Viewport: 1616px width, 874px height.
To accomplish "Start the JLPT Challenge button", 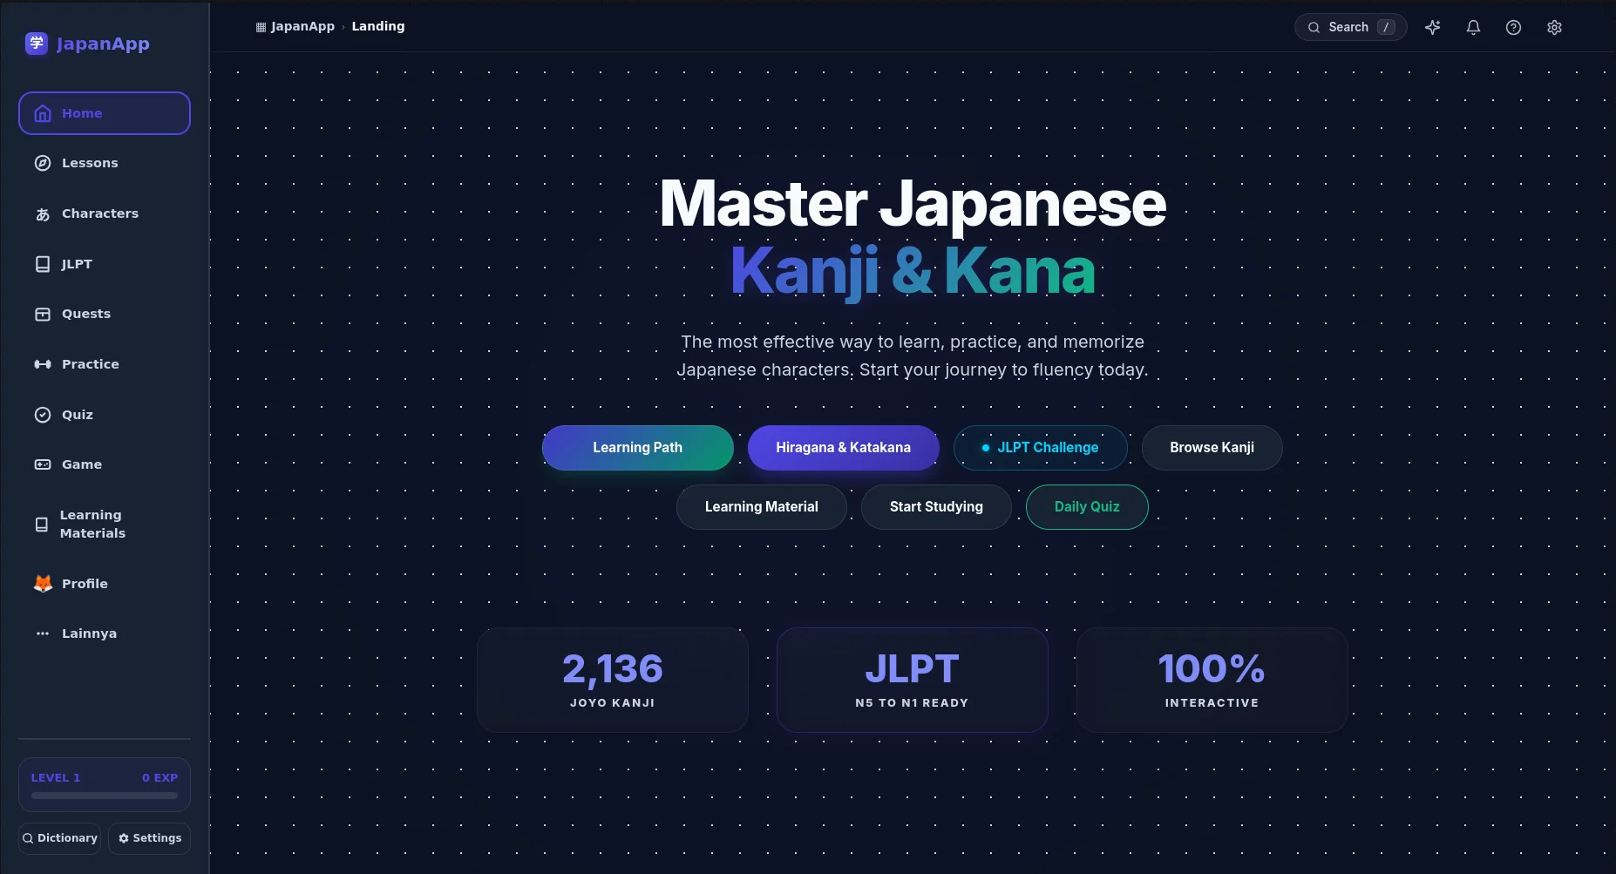I will 1041,448.
